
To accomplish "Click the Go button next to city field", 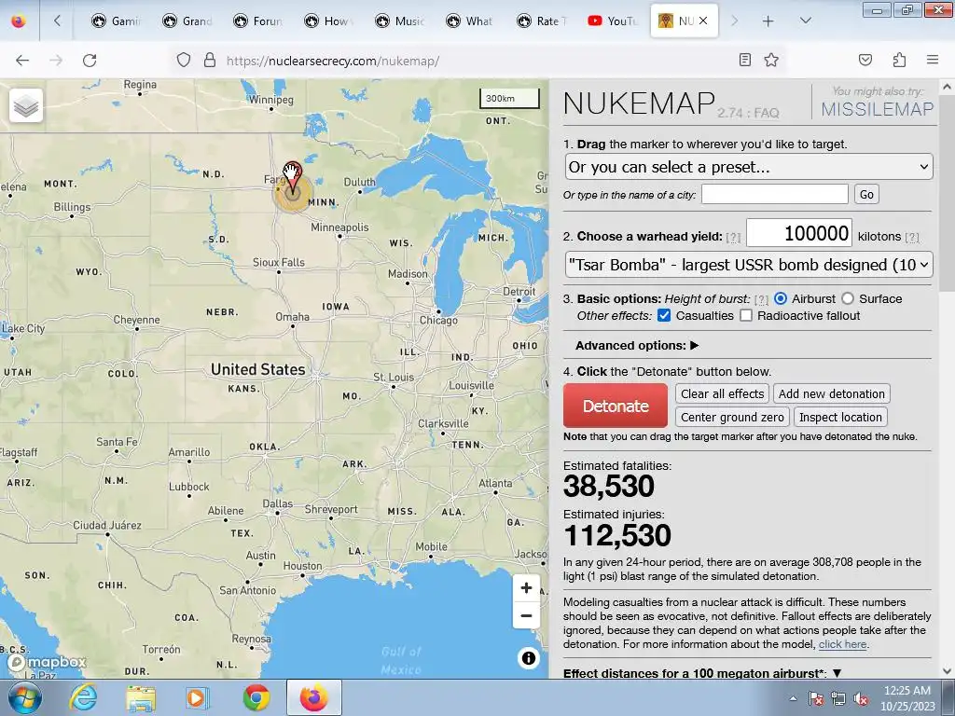I will (866, 195).
